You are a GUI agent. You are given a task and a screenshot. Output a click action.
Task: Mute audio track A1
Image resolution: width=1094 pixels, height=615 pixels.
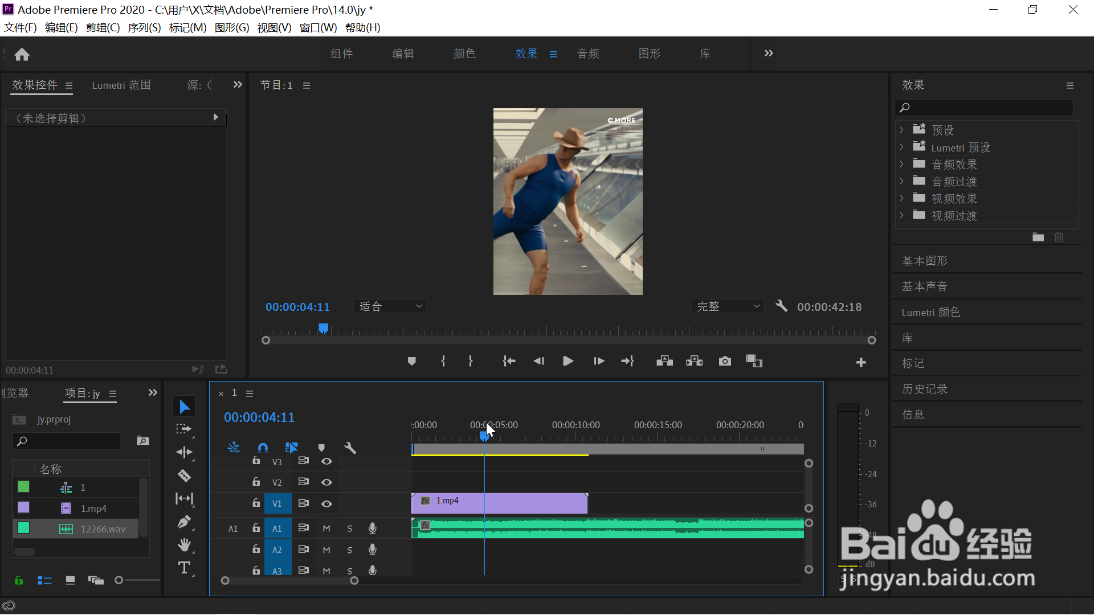[x=326, y=528]
